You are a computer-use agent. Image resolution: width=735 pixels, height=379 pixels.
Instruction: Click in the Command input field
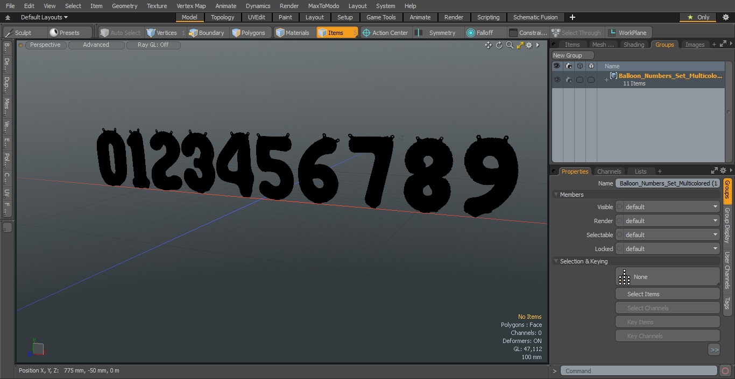pyautogui.click(x=638, y=371)
